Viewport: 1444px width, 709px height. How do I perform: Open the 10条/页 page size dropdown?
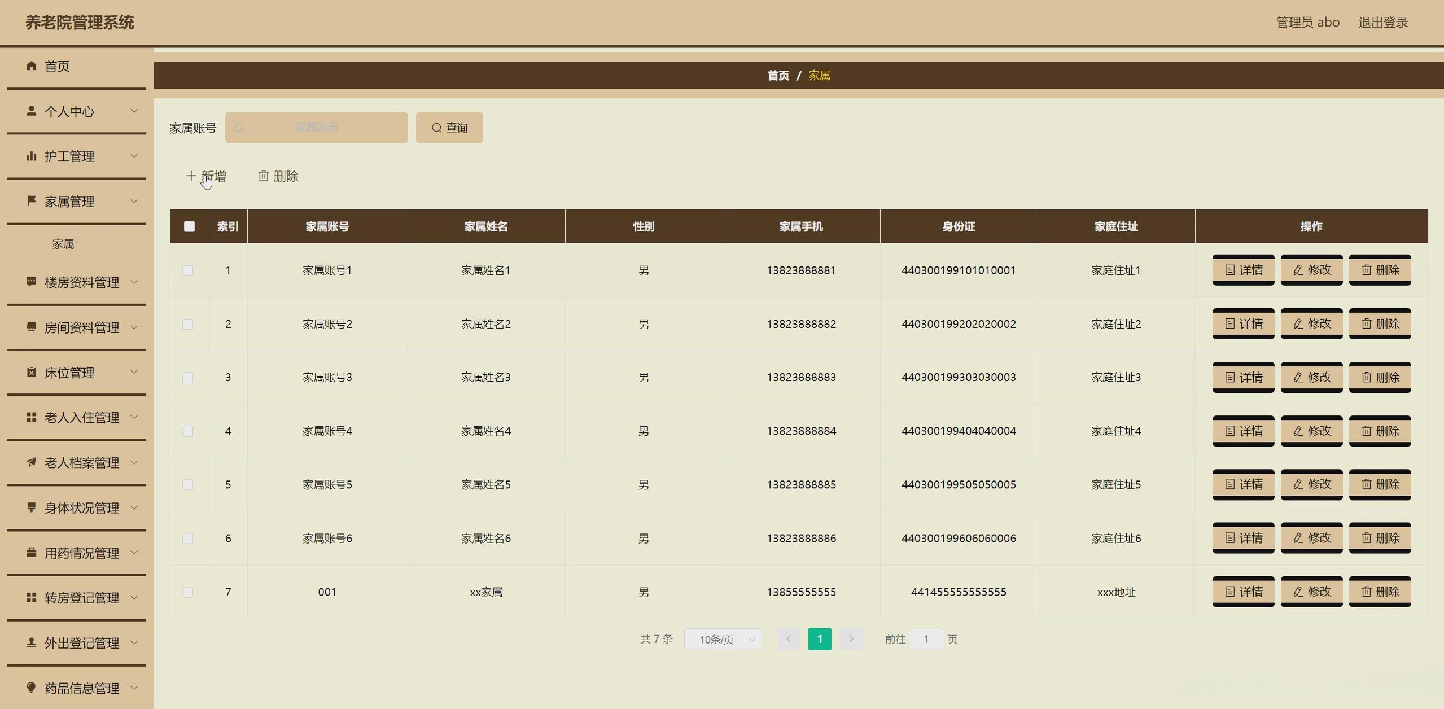click(x=723, y=640)
